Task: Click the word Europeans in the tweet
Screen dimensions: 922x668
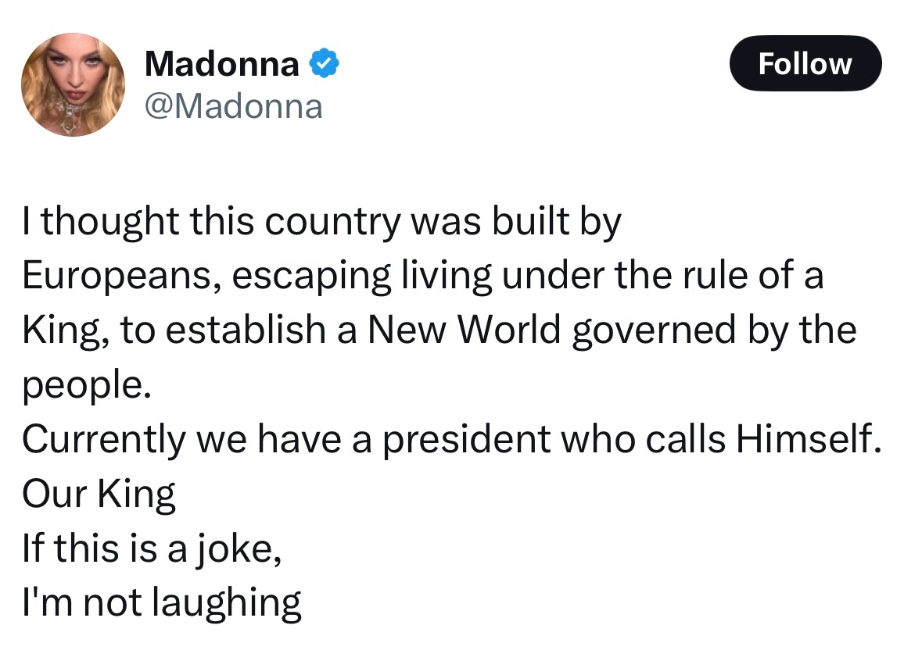Action: click(x=122, y=276)
